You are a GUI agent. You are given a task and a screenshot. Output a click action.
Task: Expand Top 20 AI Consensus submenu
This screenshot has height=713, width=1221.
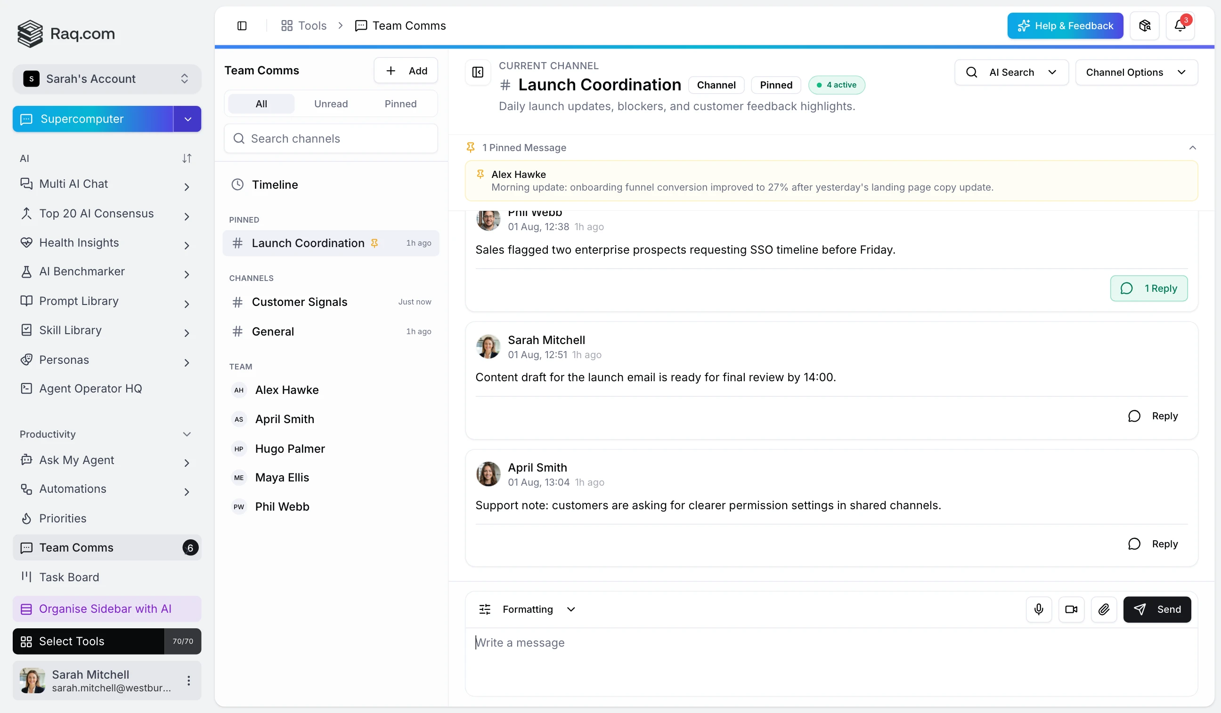click(187, 216)
